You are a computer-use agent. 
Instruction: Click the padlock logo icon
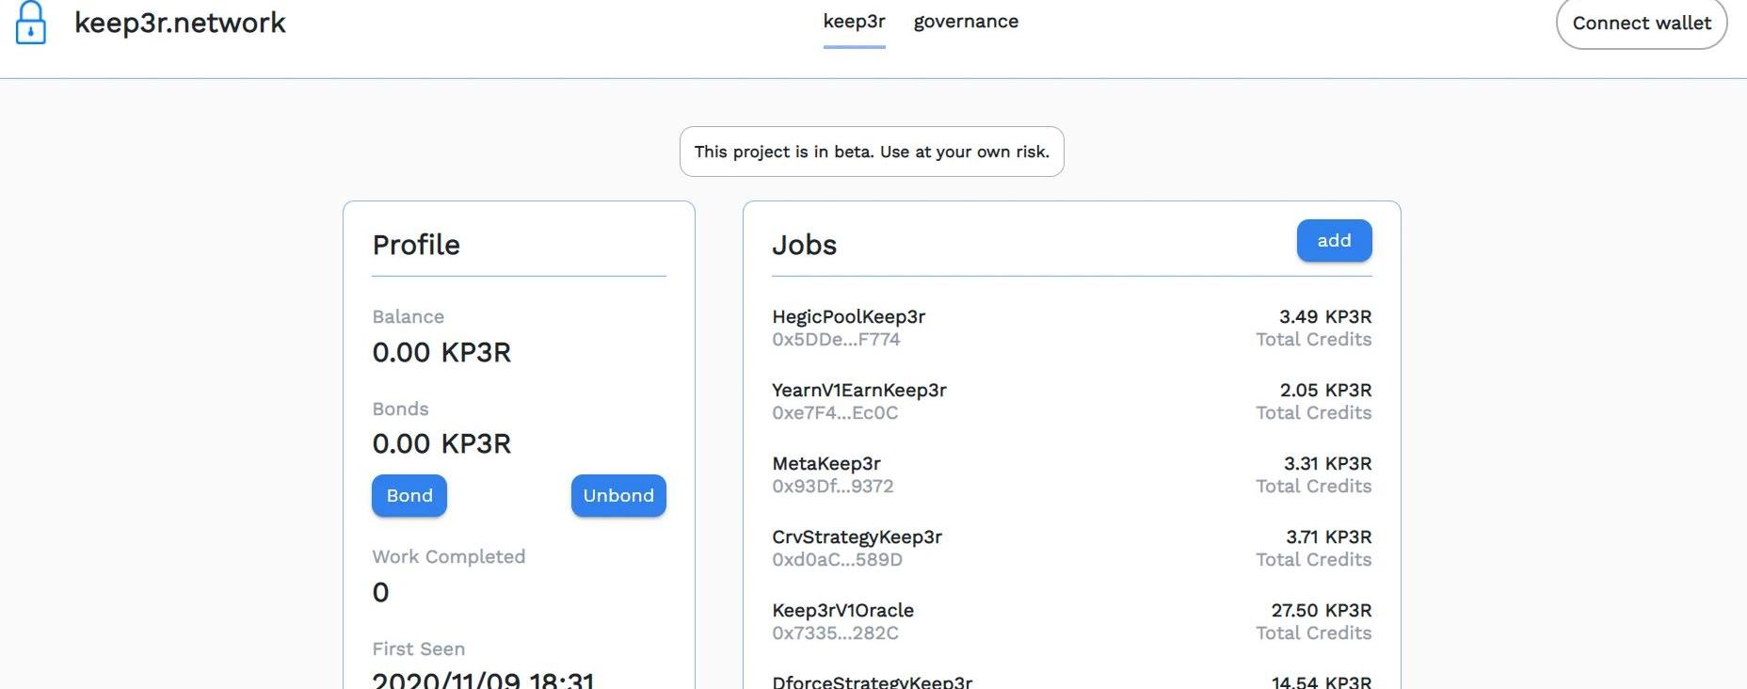pyautogui.click(x=31, y=23)
